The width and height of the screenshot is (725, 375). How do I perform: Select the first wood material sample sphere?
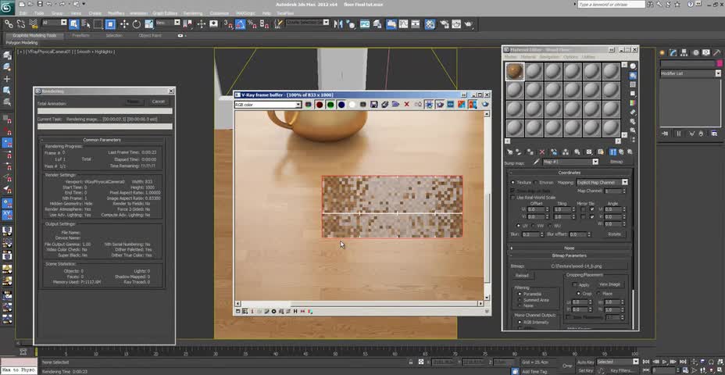click(x=515, y=72)
